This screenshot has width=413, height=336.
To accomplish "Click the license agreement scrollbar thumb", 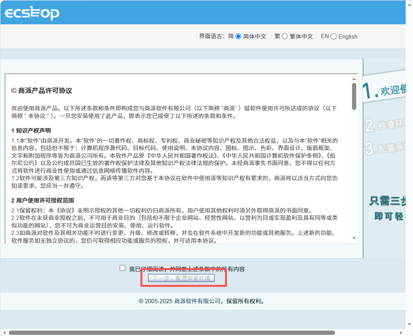I will tap(354, 96).
